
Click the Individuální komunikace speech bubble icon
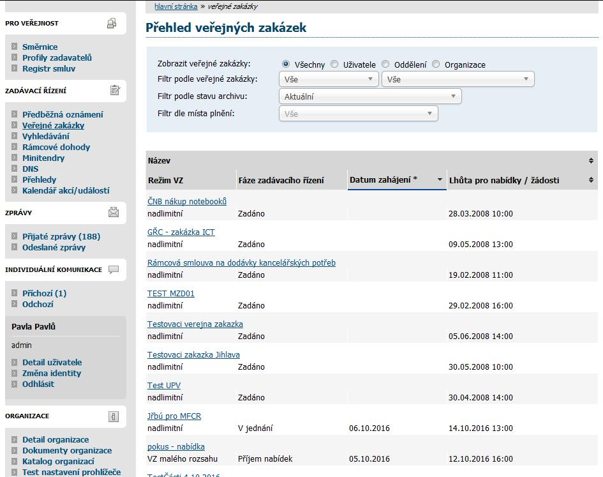[114, 269]
